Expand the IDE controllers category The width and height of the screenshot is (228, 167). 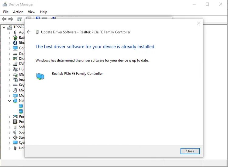tap(9, 75)
